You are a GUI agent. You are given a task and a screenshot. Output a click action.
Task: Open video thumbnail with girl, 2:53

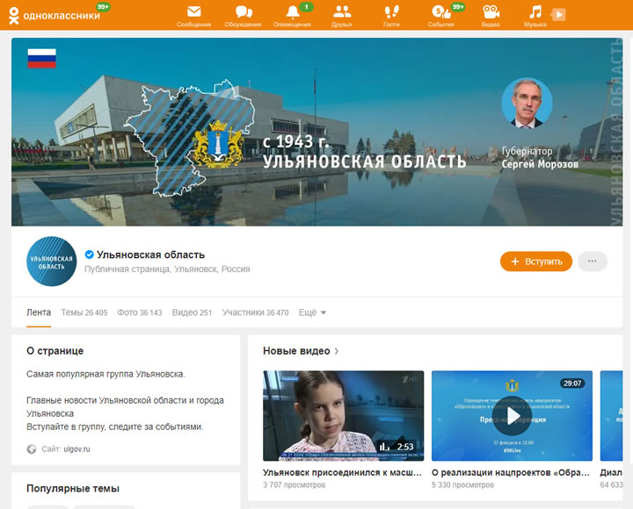343,415
